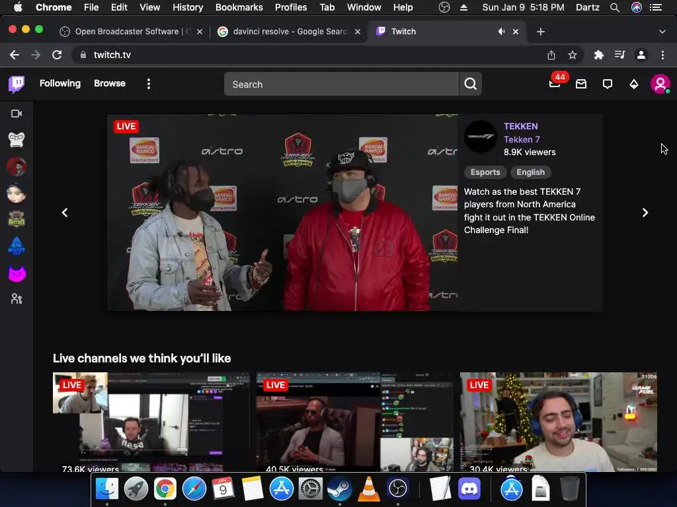677x507 pixels.
Task: Click the Twitch search magnifier button
Action: (x=470, y=84)
